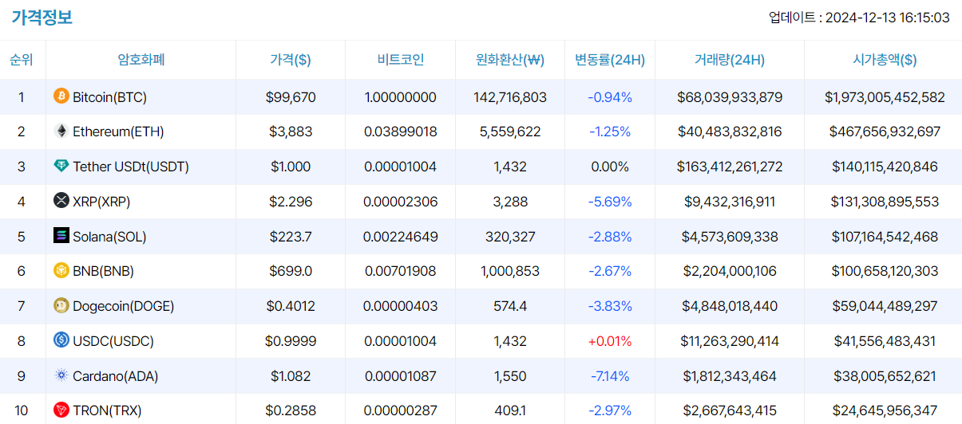The width and height of the screenshot is (962, 424).
Task: Click the 거래량(24H) column header
Action: [x=730, y=60]
